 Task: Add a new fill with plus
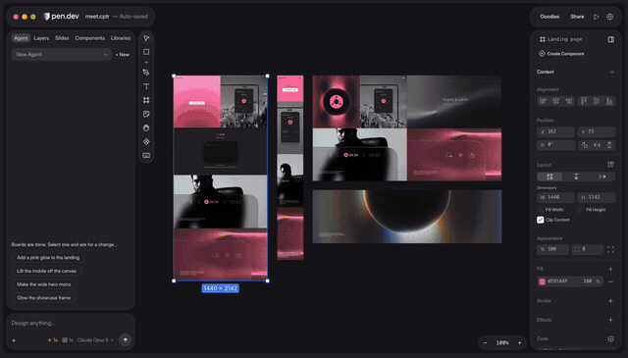click(610, 269)
